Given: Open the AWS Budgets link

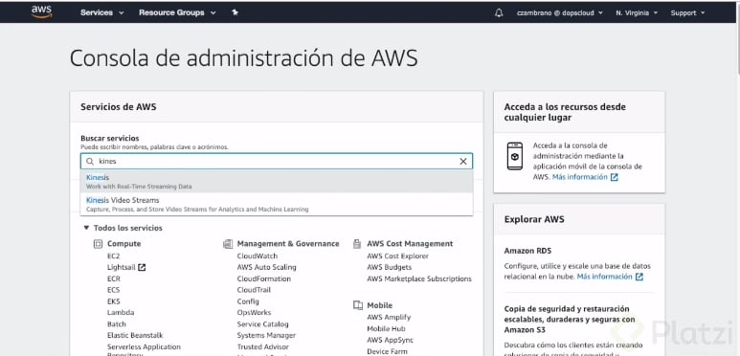Looking at the screenshot, I should pos(389,267).
